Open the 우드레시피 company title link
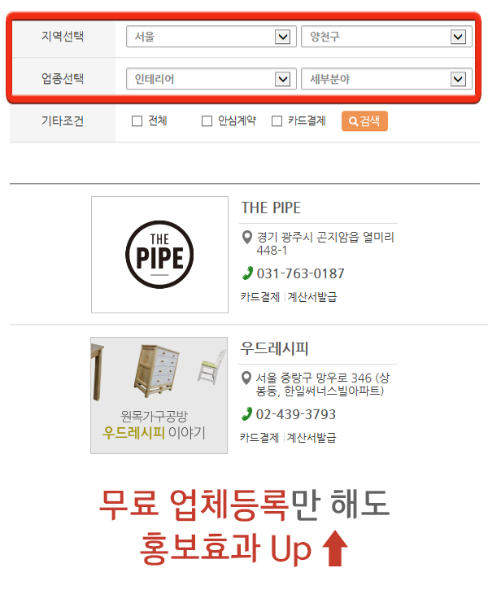 point(274,348)
